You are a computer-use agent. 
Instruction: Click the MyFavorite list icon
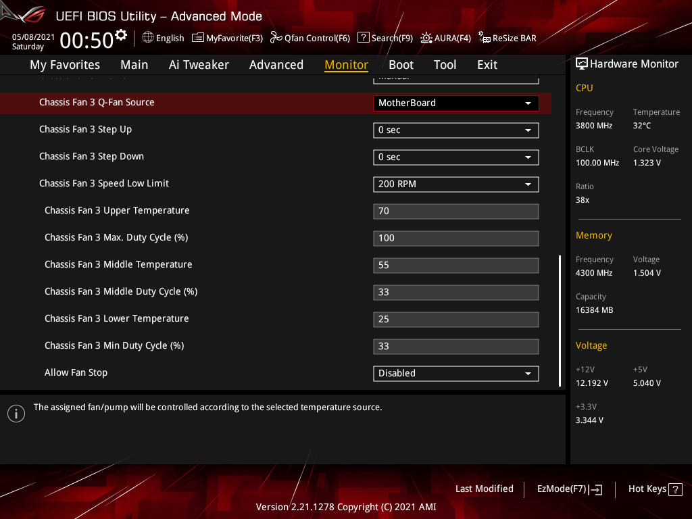click(x=198, y=38)
